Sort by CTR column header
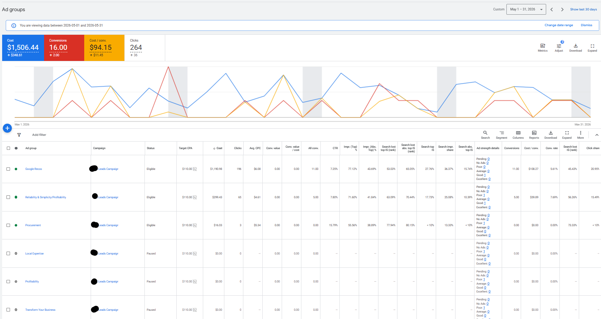The width and height of the screenshot is (601, 319). click(x=335, y=148)
